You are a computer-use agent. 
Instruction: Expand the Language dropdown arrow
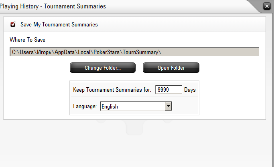pos(168,107)
